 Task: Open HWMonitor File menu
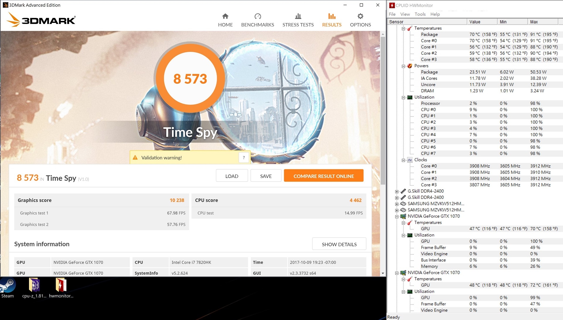click(x=392, y=14)
